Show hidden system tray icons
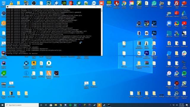Image resolution: width=190 pixels, height=107 pixels. click(x=170, y=105)
